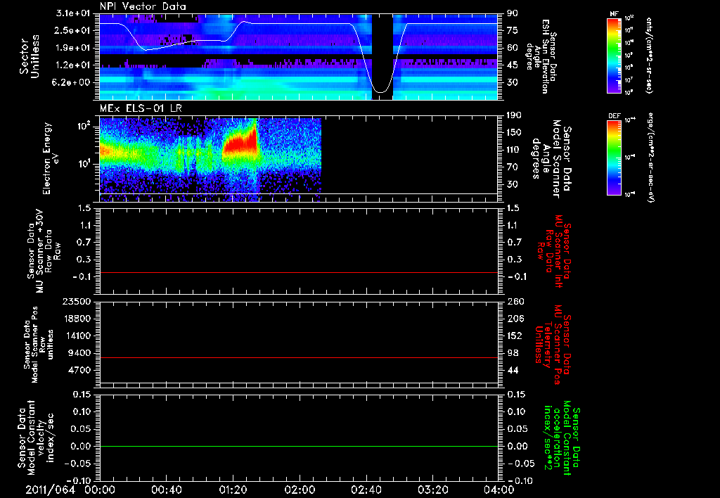
Task: Click the 98 telemetry tick value
Action: (x=513, y=353)
